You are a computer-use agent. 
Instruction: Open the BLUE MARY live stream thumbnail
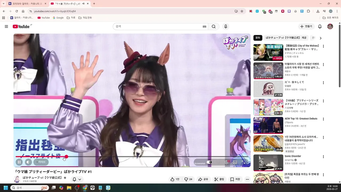pyautogui.click(x=268, y=53)
